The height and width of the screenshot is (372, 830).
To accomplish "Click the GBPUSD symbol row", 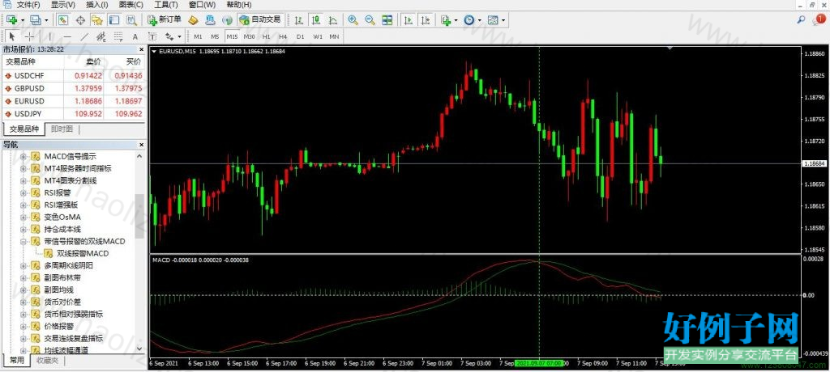I will [x=73, y=88].
